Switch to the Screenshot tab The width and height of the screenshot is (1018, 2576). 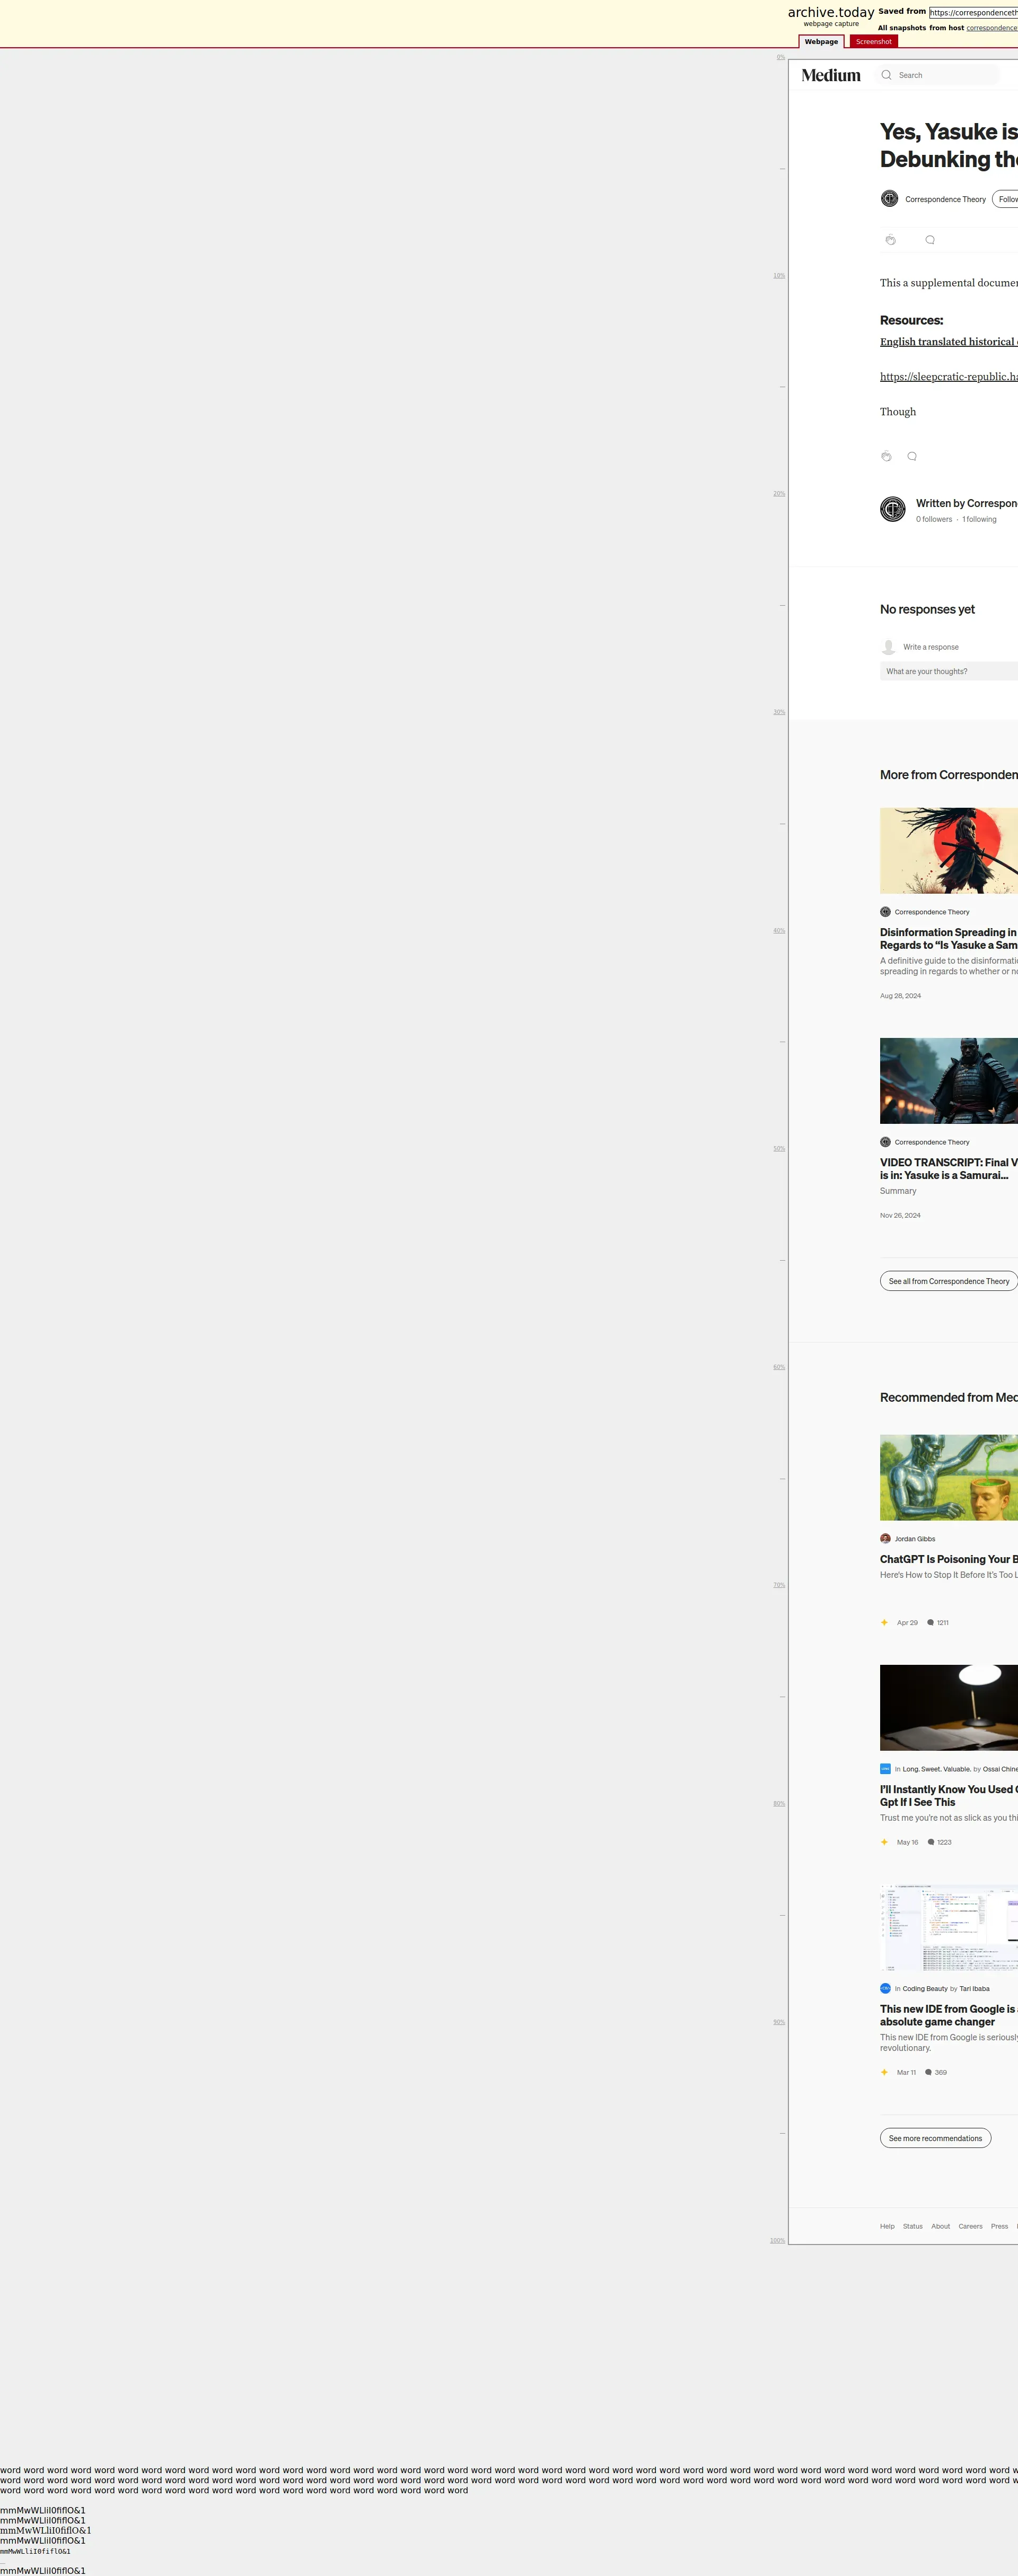tap(873, 42)
